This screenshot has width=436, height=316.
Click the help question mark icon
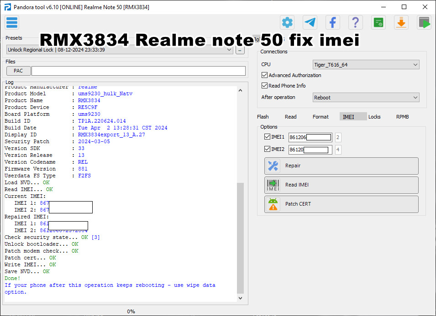(355, 22)
